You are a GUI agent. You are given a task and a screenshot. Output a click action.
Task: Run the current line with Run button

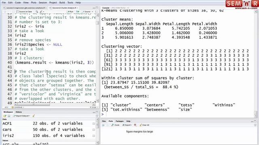[70, 12]
